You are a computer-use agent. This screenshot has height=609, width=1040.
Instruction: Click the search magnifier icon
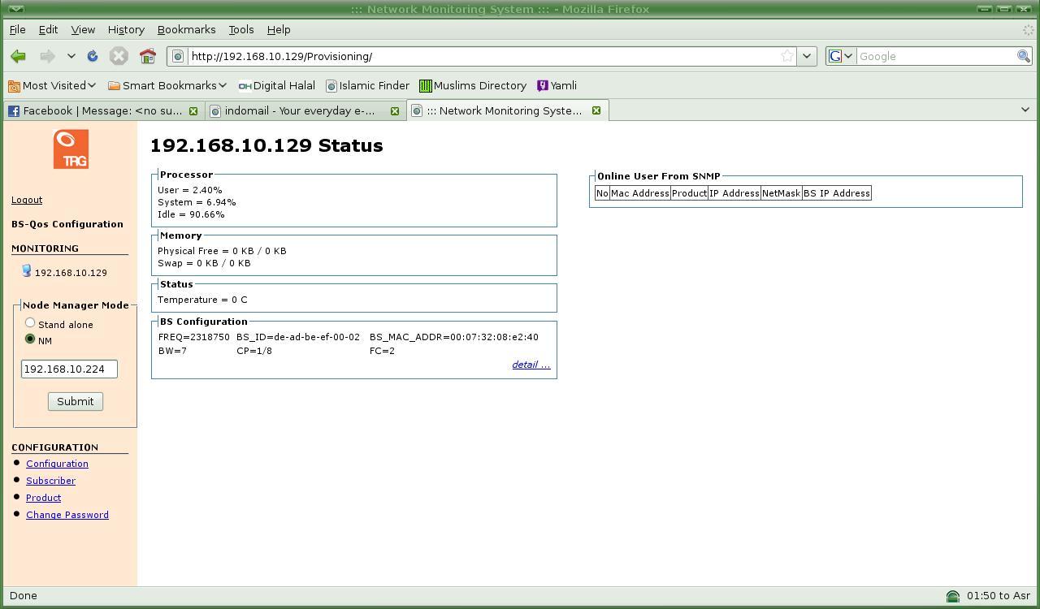click(1023, 56)
